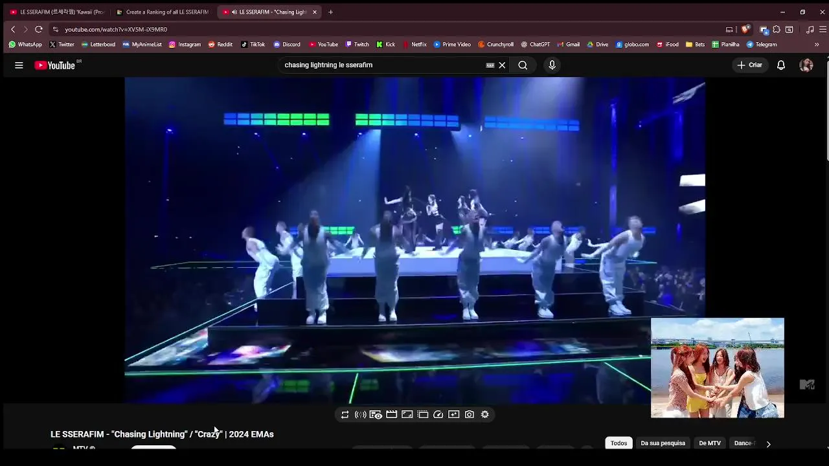Open the browser sidebar panel icon
Screen dimensions: 829x466
click(789, 29)
